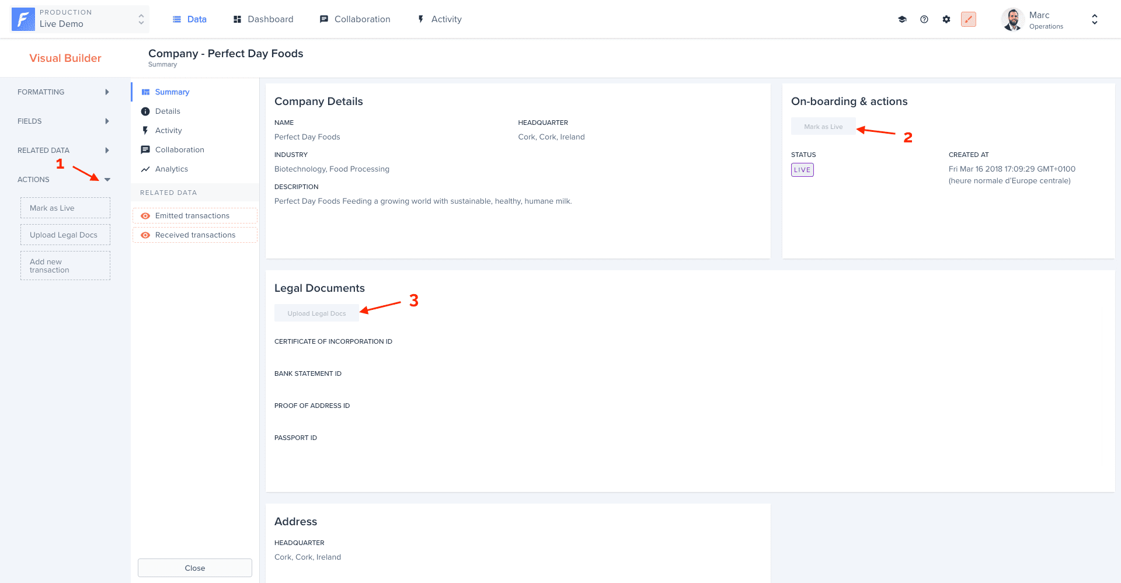Toggle visibility of Emitted transactions
1121x583 pixels.
point(145,216)
